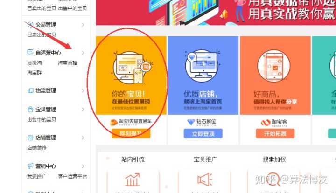Image resolution: width=336 pixels, height=193 pixels.
Task: Expand the 自运营中心 chevron arrow
Action: pyautogui.click(x=83, y=53)
